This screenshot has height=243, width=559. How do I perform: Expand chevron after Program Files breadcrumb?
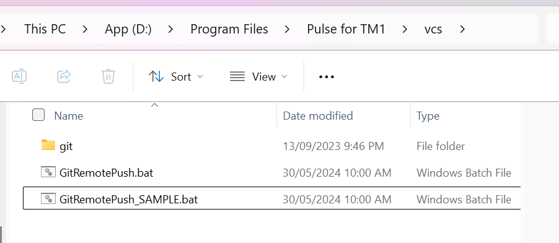click(x=287, y=29)
